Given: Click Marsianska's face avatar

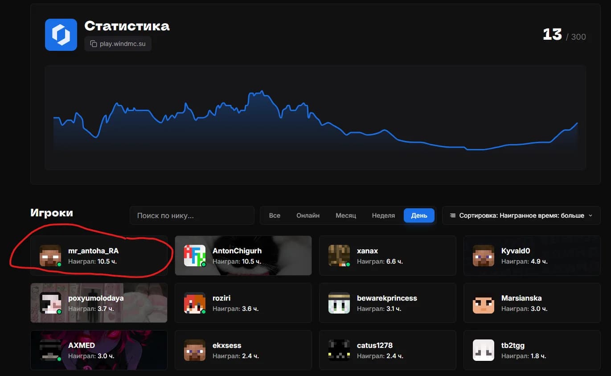Looking at the screenshot, I should pyautogui.click(x=484, y=303).
